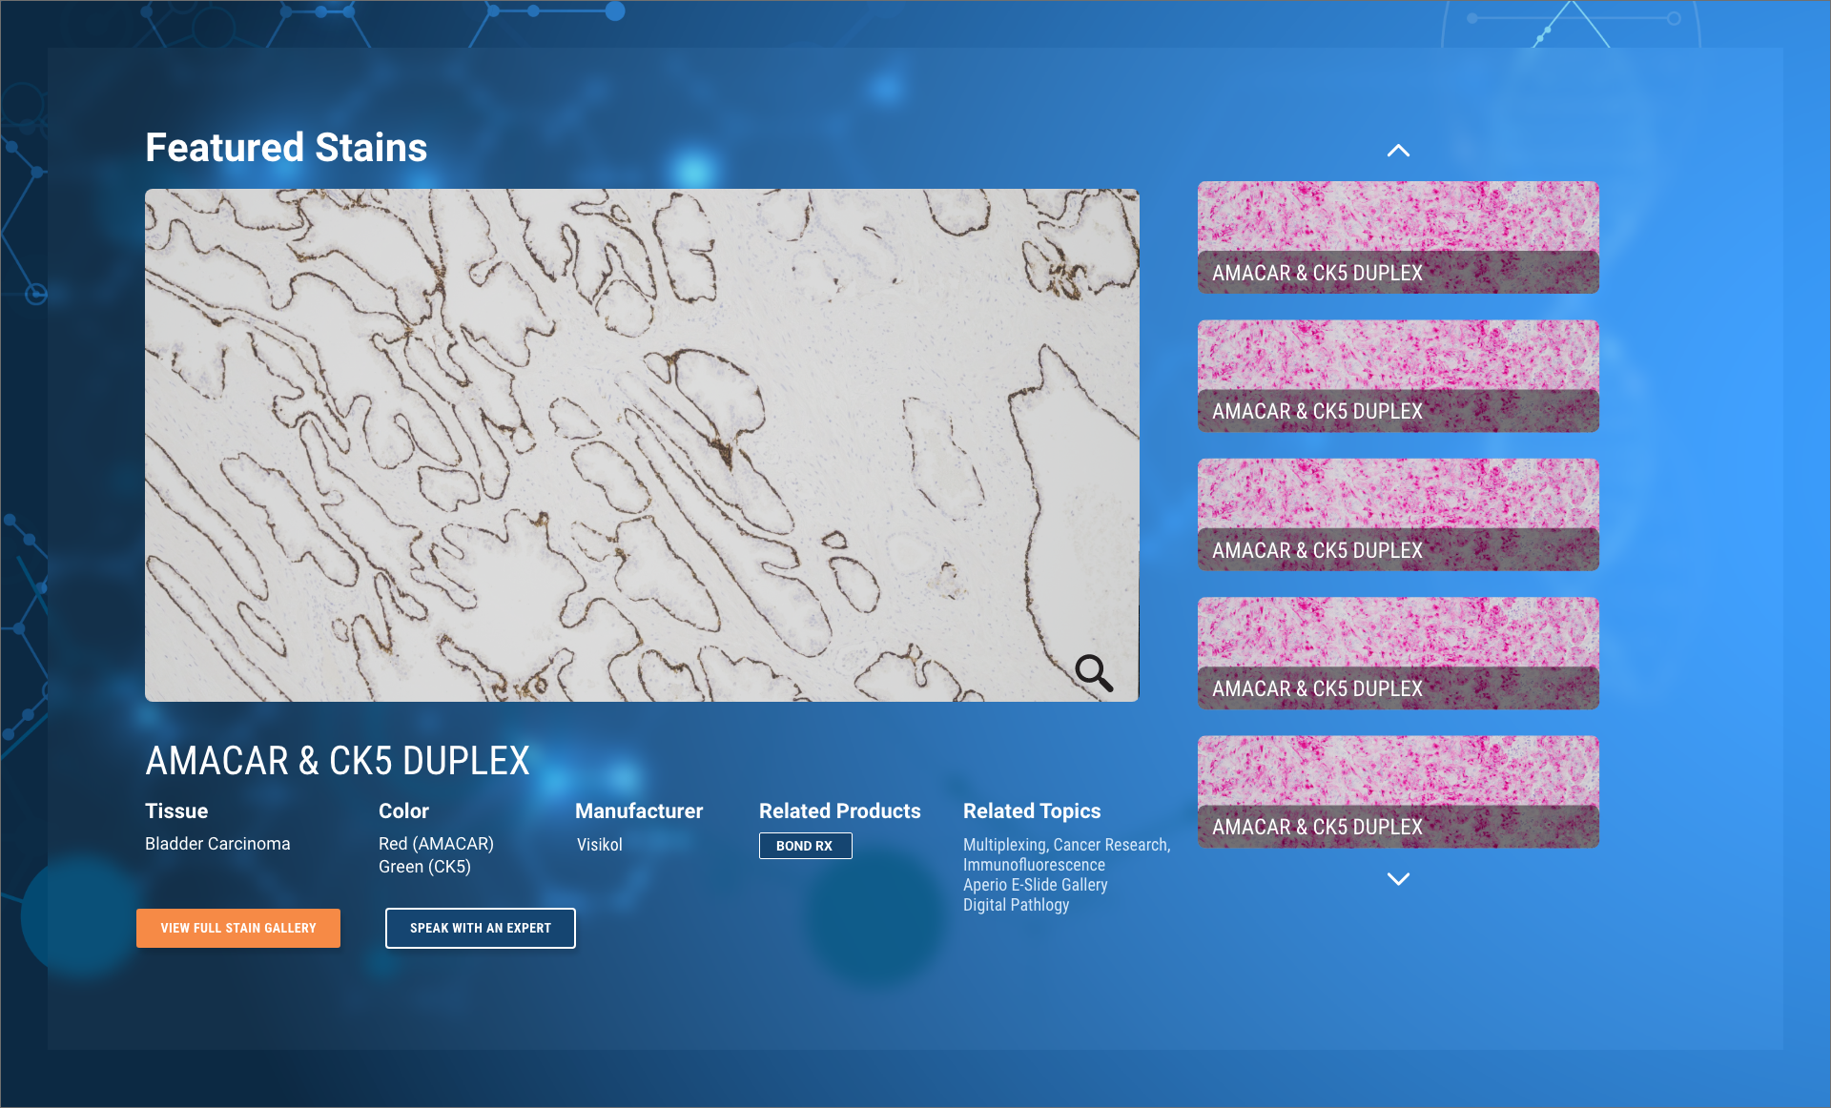Click the AMACAR & CK5 DUPLEX main title
The height and width of the screenshot is (1108, 1831).
point(337,761)
